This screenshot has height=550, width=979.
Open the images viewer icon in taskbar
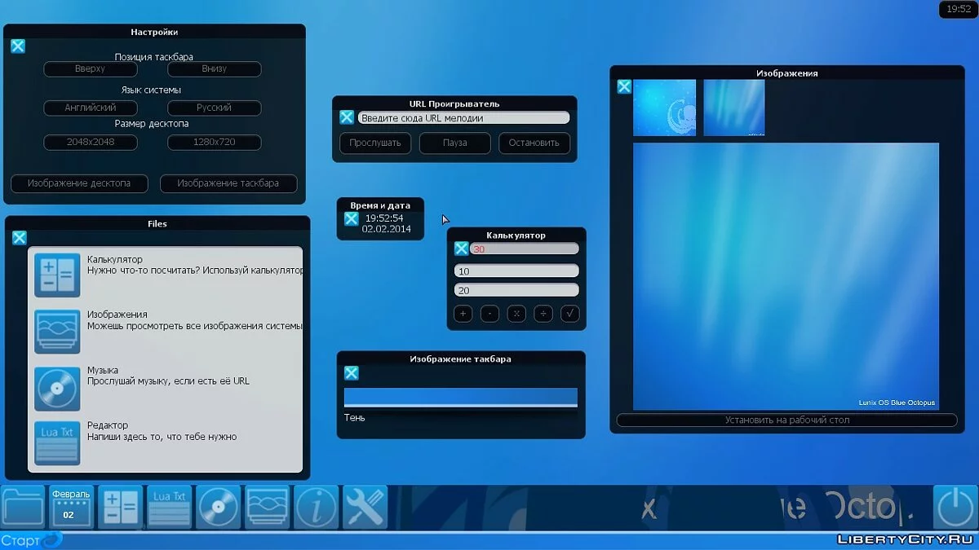[267, 508]
